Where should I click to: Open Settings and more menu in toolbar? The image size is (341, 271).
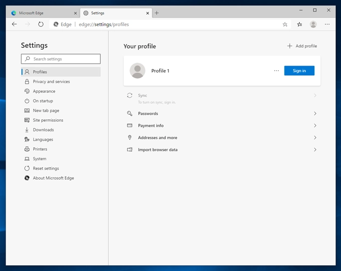(x=327, y=25)
